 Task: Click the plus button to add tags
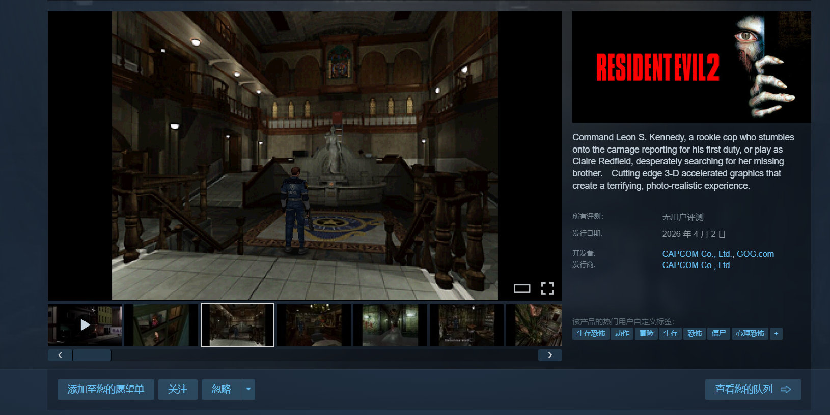point(776,334)
